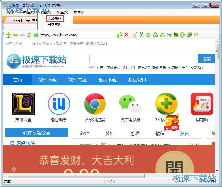Go to the 驱动下载 navigation tab
This screenshot has height=187, width=222.
[107, 80]
